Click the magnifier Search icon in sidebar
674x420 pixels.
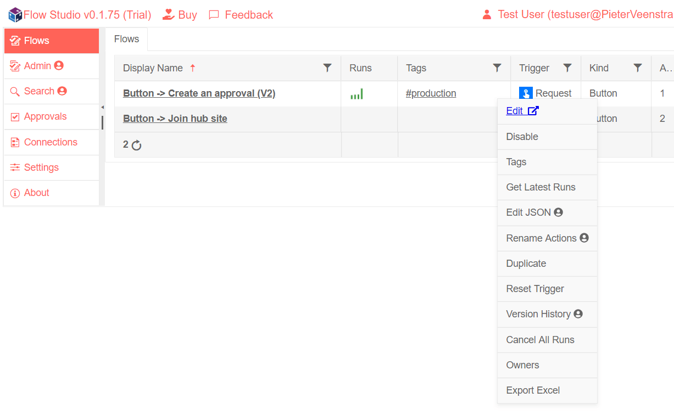tap(15, 91)
